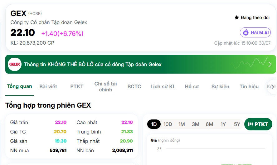Click the (HOSE) exchange label
Image resolution: width=277 pixels, height=165 pixels.
click(35, 13)
